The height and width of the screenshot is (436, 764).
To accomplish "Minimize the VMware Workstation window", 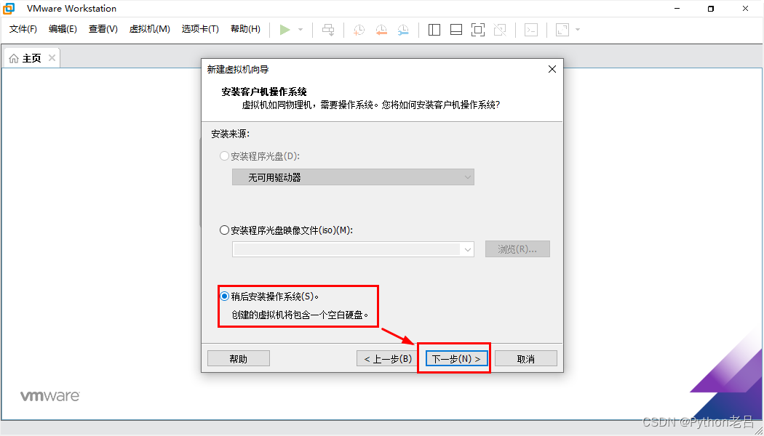I will (x=676, y=9).
